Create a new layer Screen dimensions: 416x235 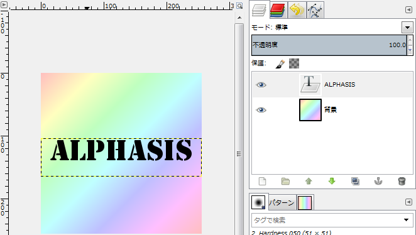pyautogui.click(x=262, y=182)
